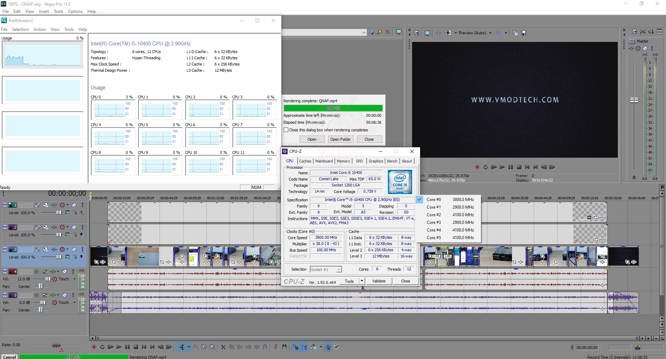Mute video track 1

(x=74, y=205)
